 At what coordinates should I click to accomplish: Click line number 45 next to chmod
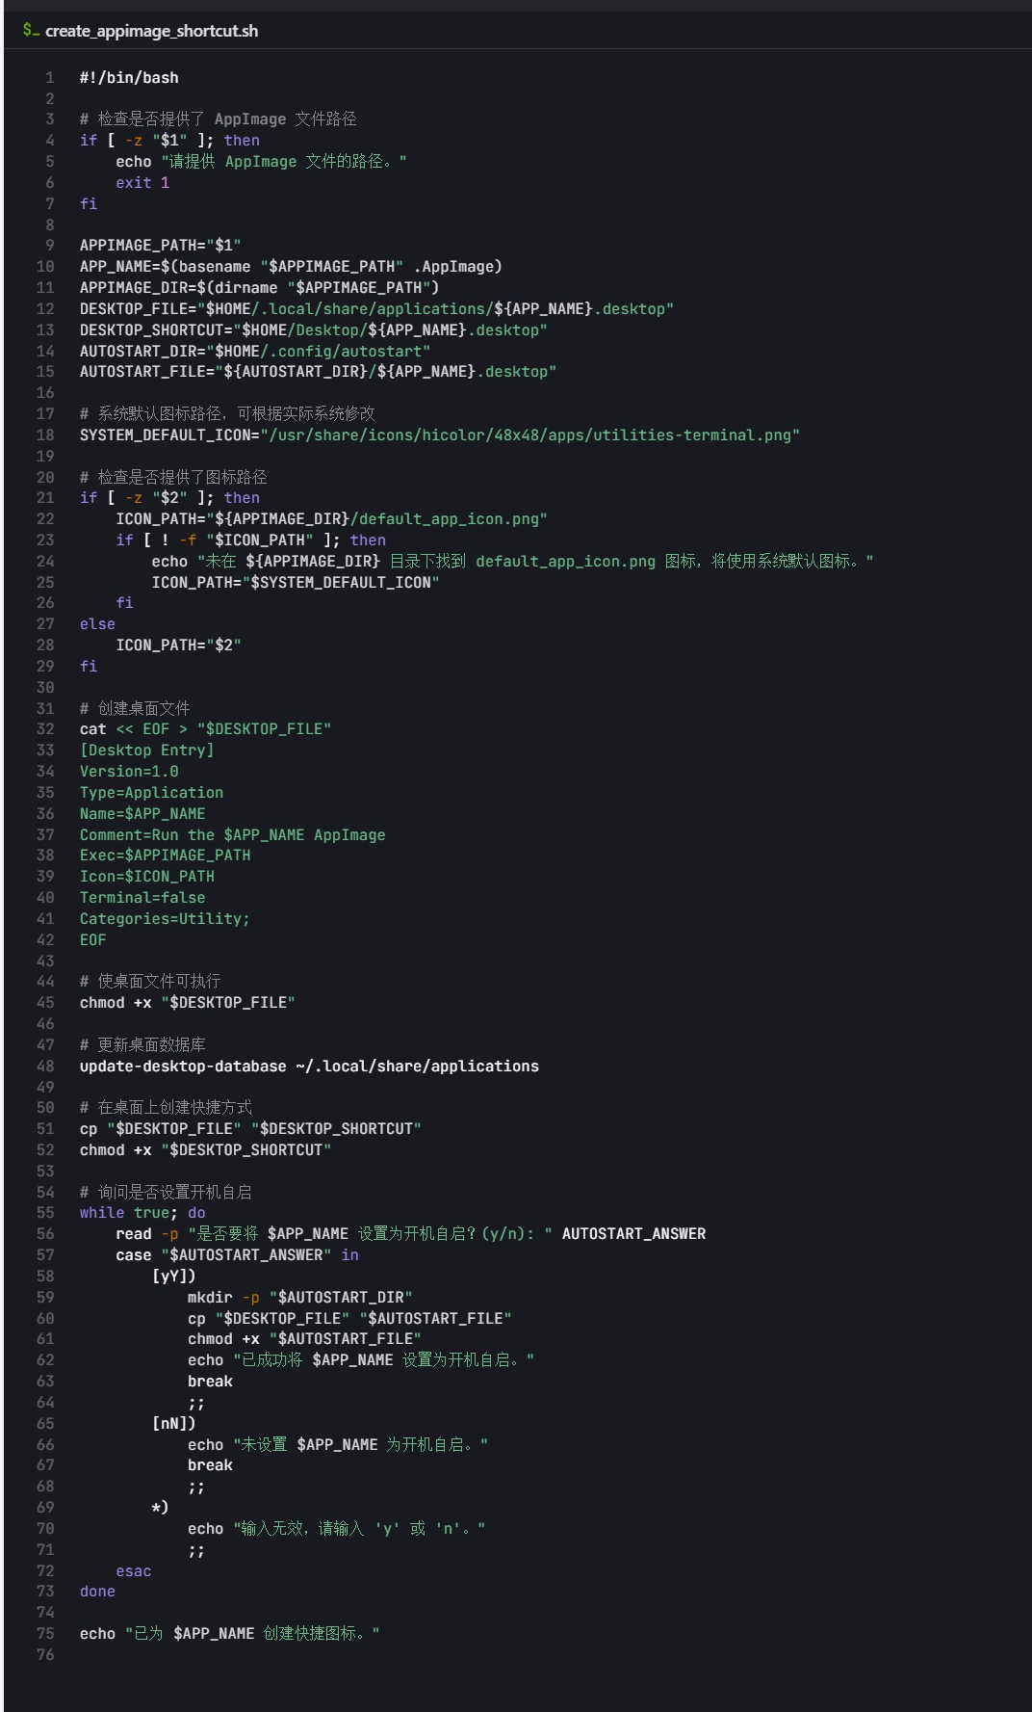[45, 1002]
